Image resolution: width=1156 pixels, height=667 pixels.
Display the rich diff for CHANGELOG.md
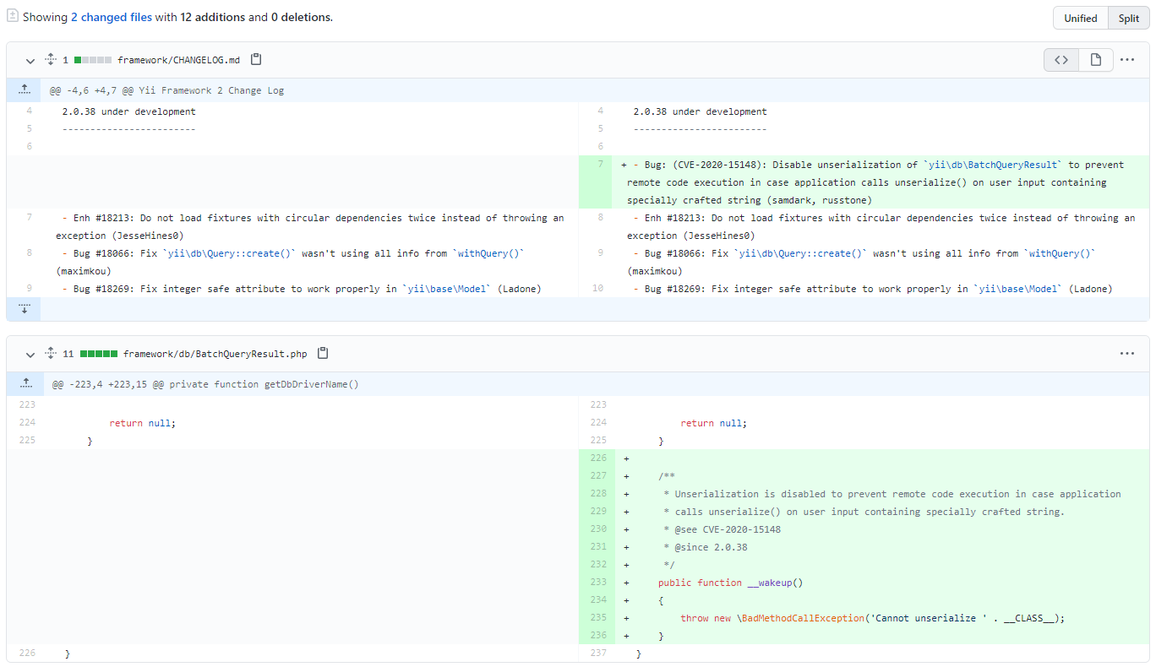[1095, 60]
